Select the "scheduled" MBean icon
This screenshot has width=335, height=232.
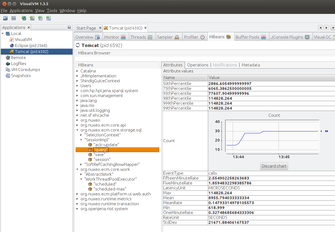(90, 184)
